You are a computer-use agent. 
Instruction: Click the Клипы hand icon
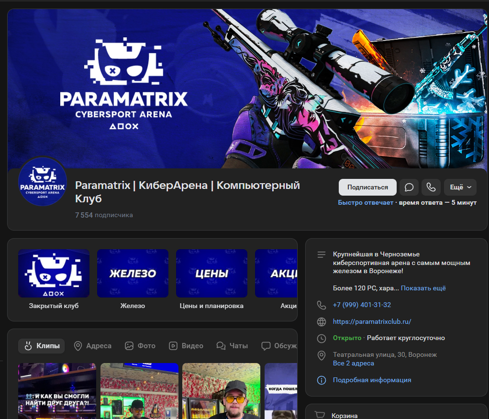click(x=28, y=346)
